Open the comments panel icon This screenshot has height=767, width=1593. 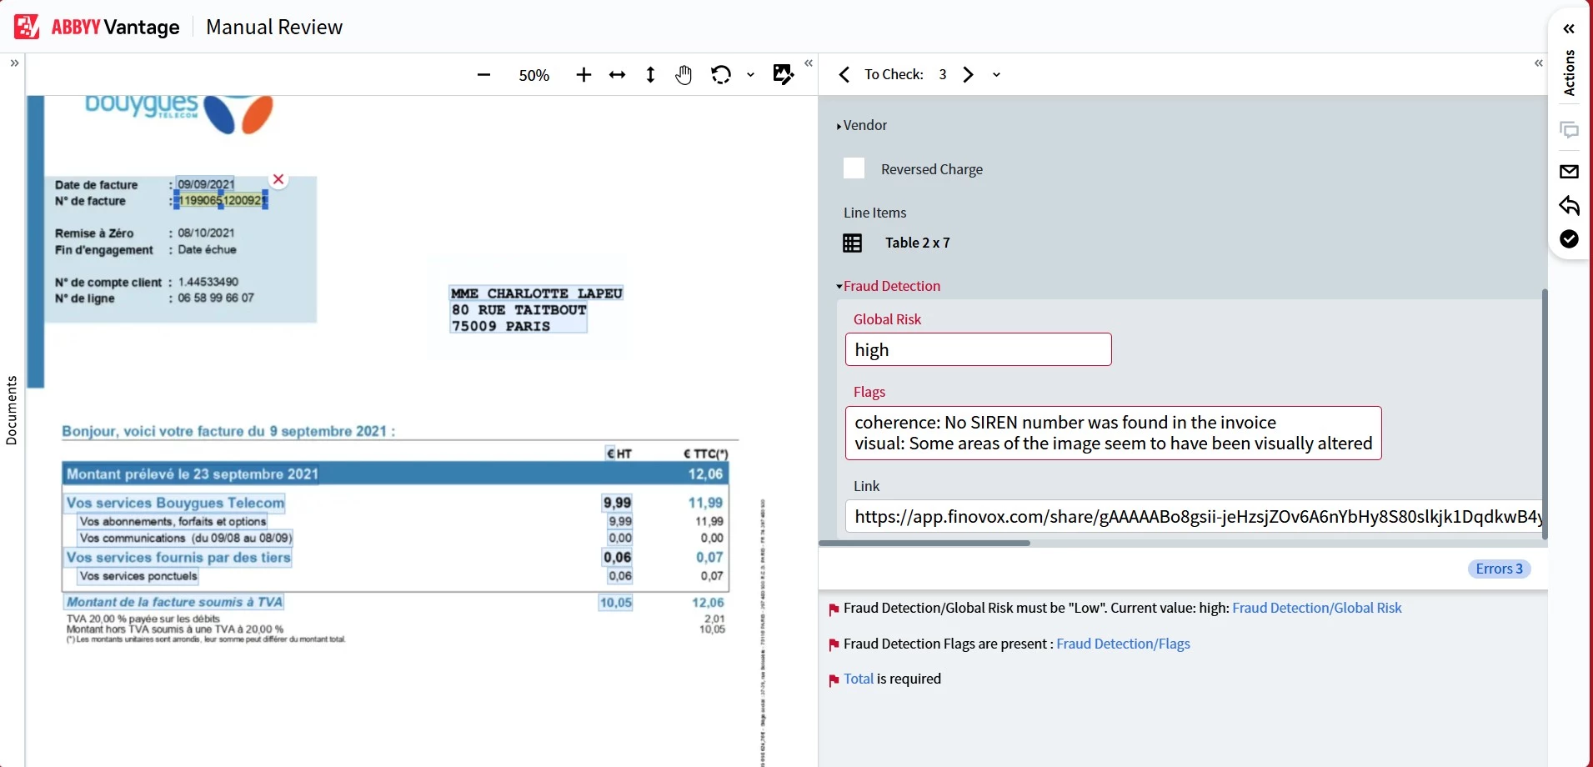[x=1570, y=130]
